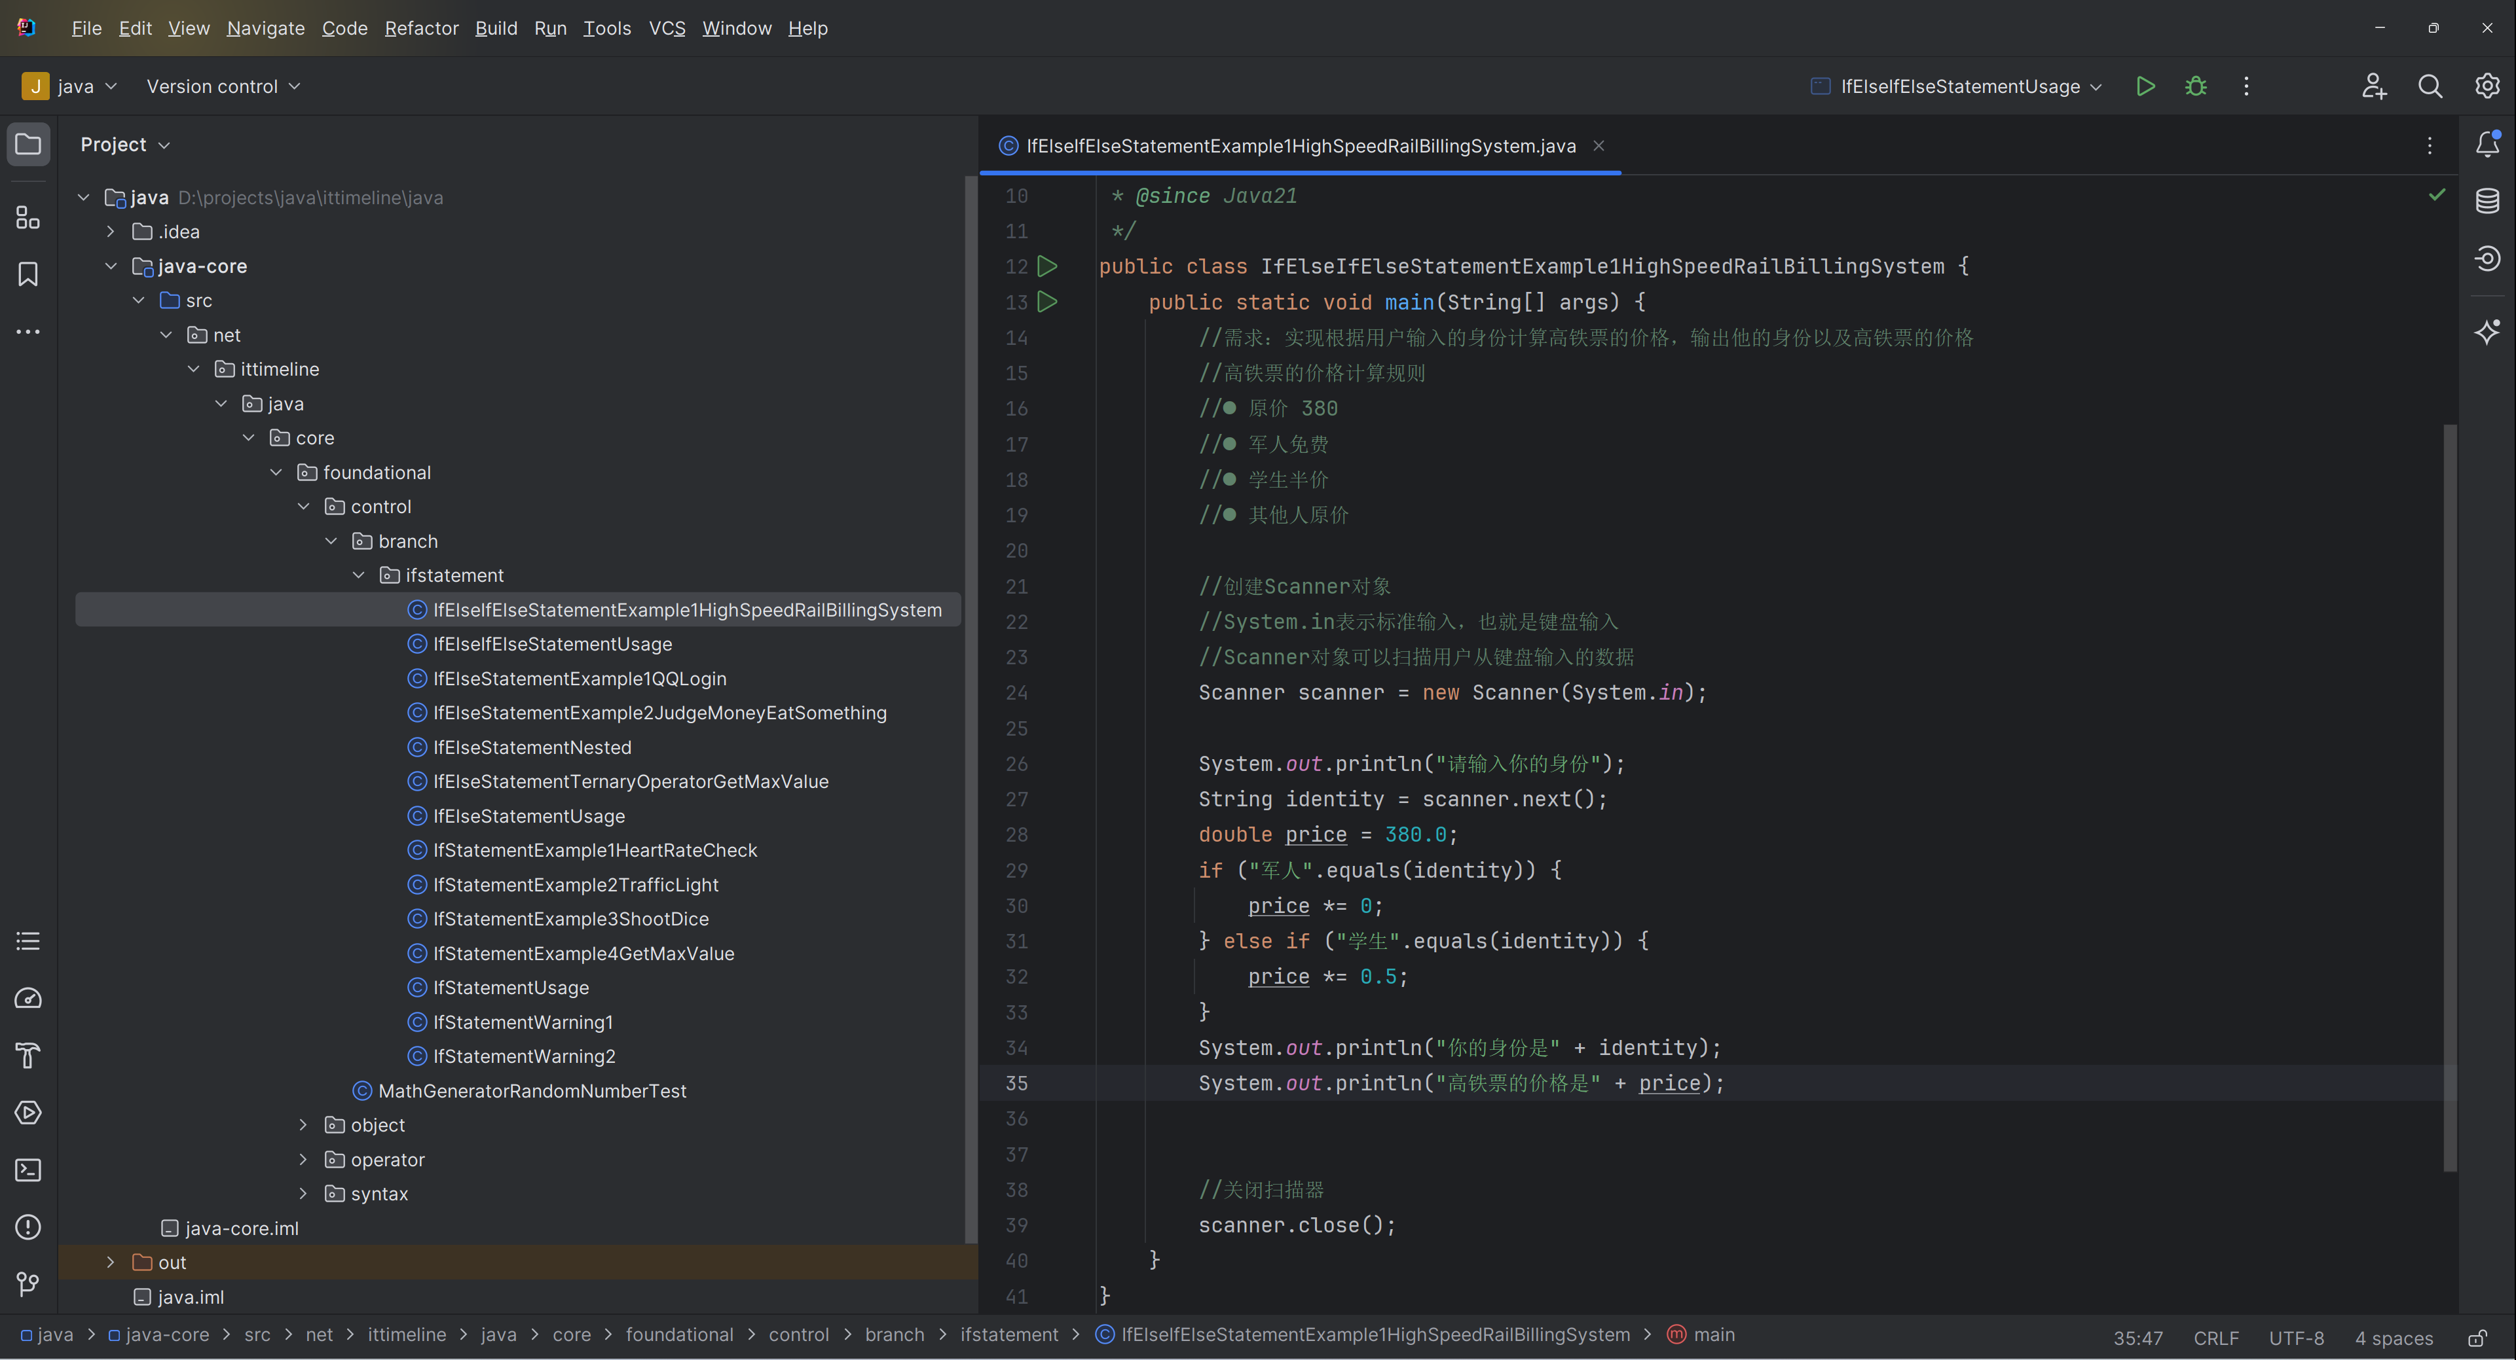Open the Services tool window
2516x1360 pixels.
[28, 1112]
